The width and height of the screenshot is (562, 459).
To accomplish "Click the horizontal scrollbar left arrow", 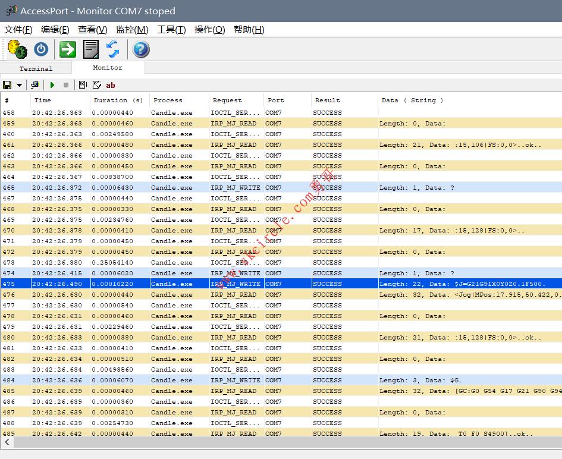I will point(7,442).
